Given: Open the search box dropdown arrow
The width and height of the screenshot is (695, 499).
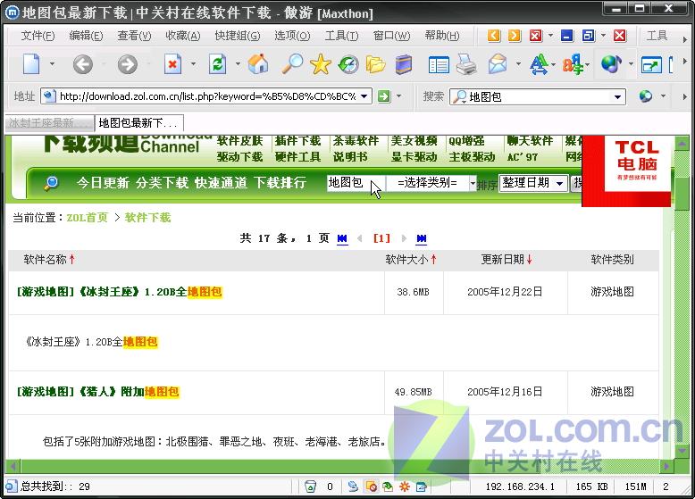Looking at the screenshot, I should 617,97.
